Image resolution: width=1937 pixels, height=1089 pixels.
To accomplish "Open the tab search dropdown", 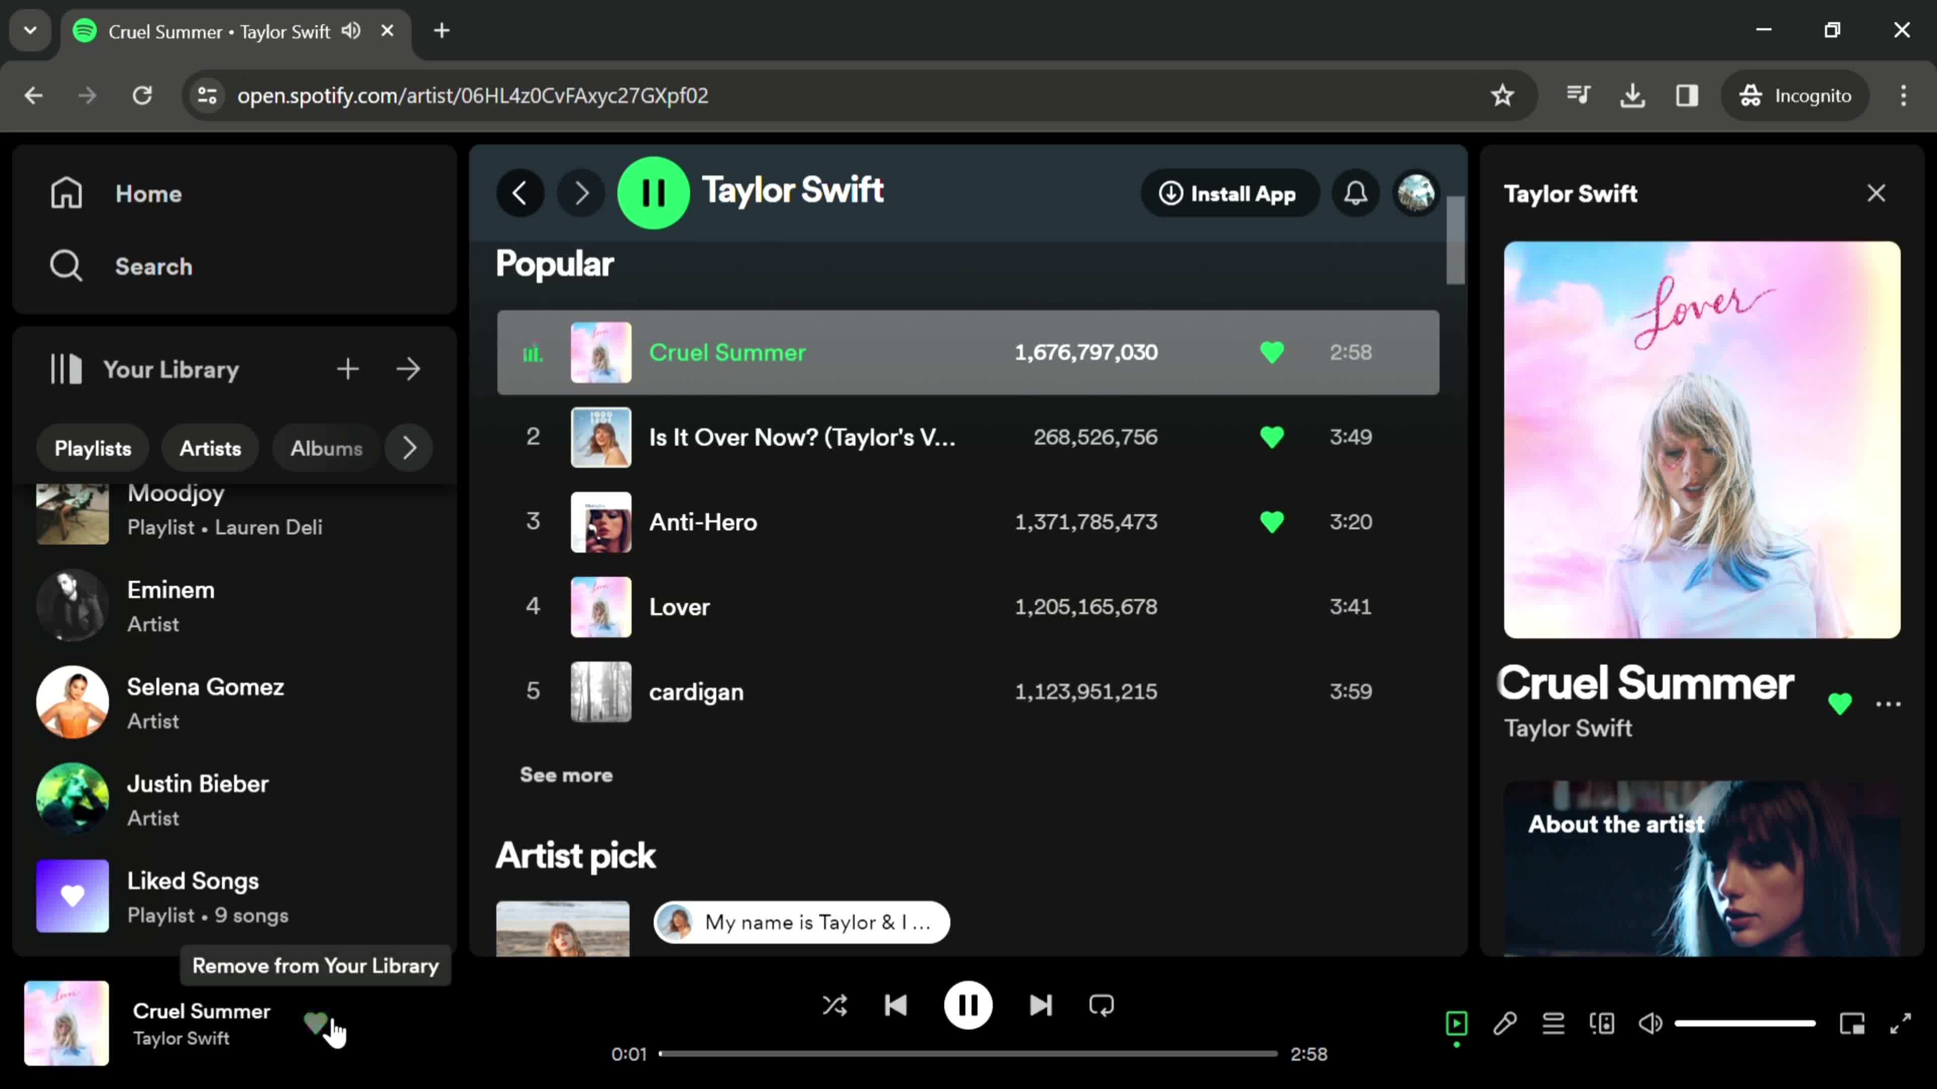I will pos(30,31).
